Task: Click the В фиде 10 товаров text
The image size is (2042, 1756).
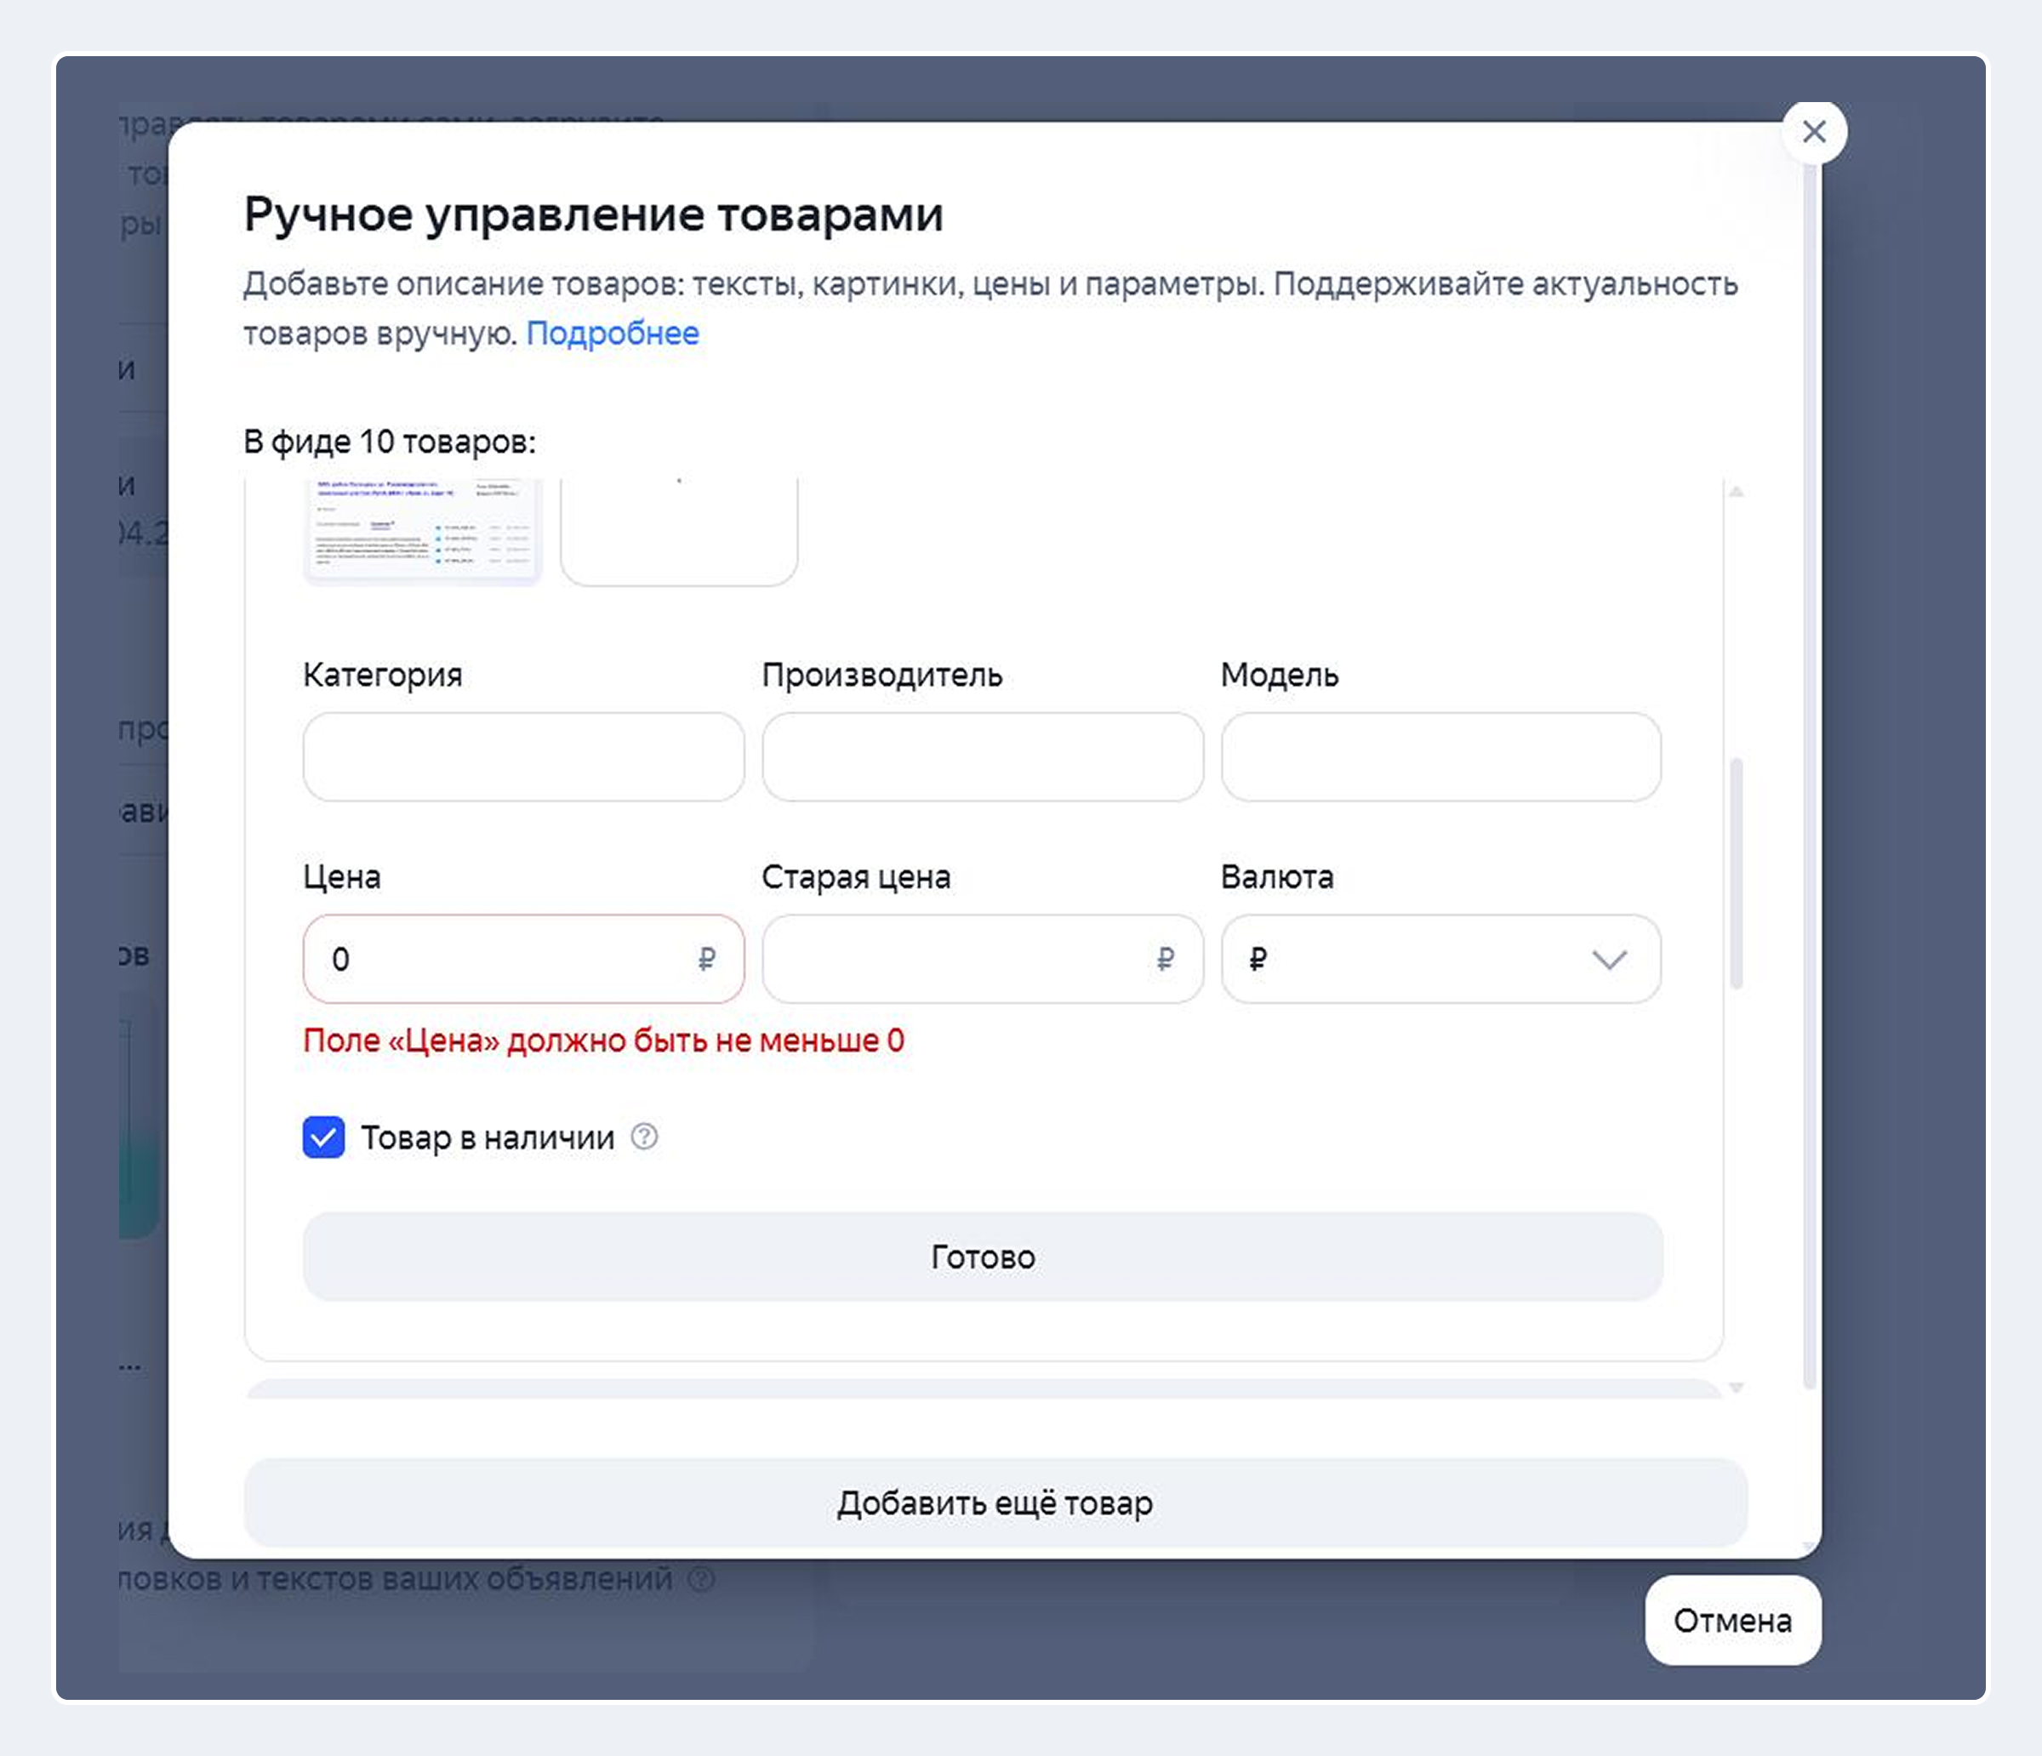Action: point(390,442)
